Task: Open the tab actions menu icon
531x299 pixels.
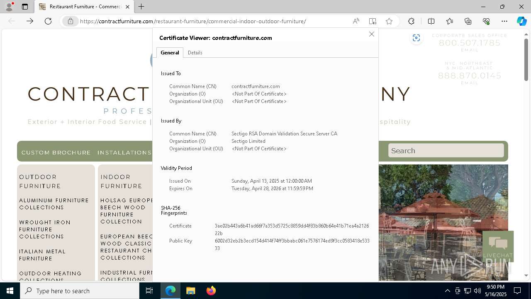Action: pos(25,7)
